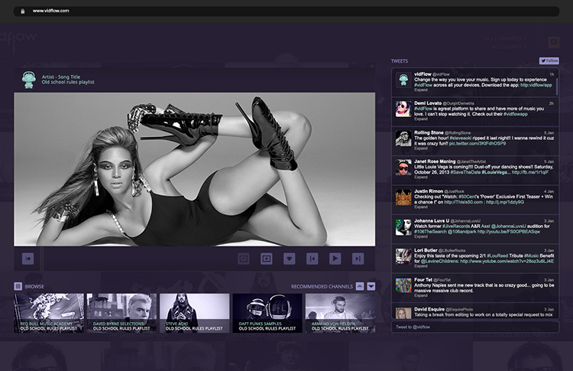Skip to the next track
This screenshot has width=573, height=371.
pos(358,259)
